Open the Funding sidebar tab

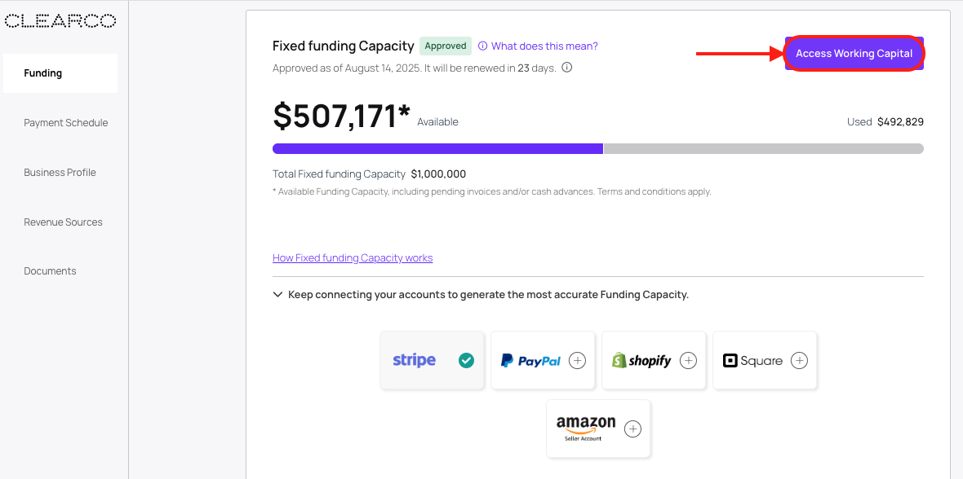pos(60,73)
